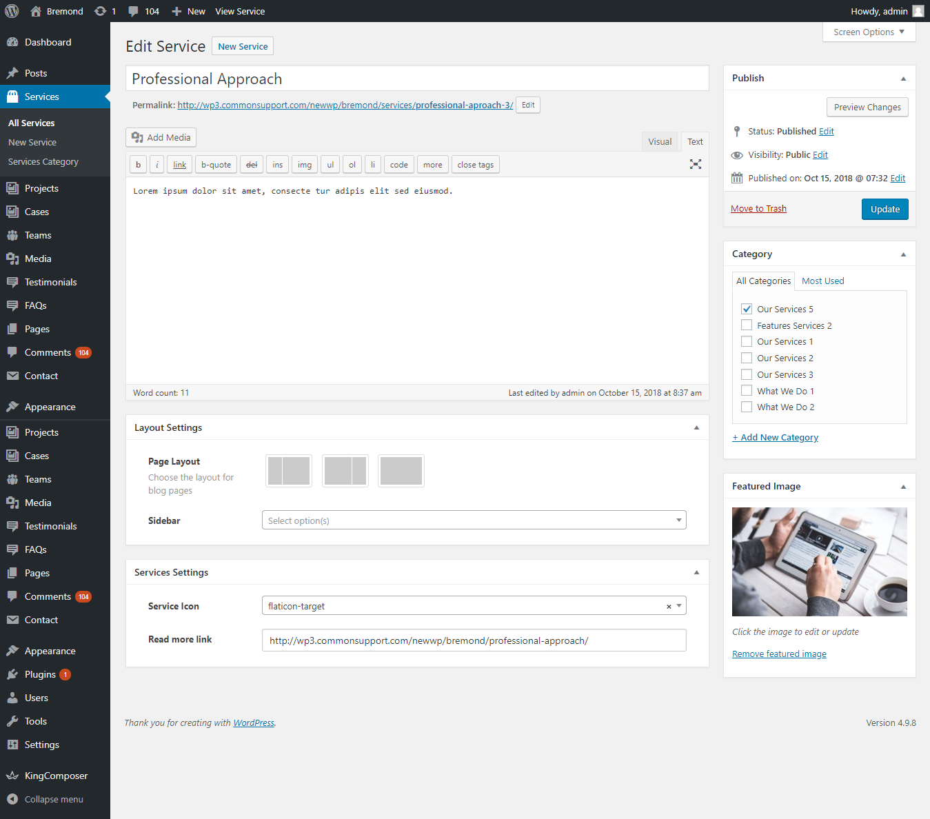Collapse the Layout Settings panel
The height and width of the screenshot is (819, 930).
point(696,427)
